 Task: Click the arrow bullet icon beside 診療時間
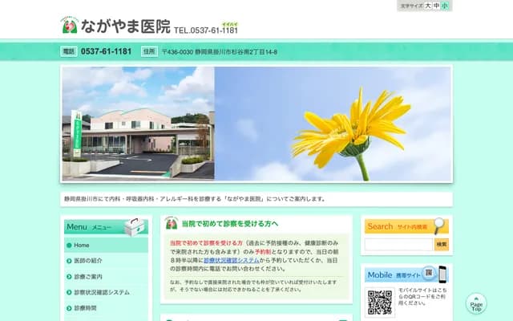pos(69,308)
